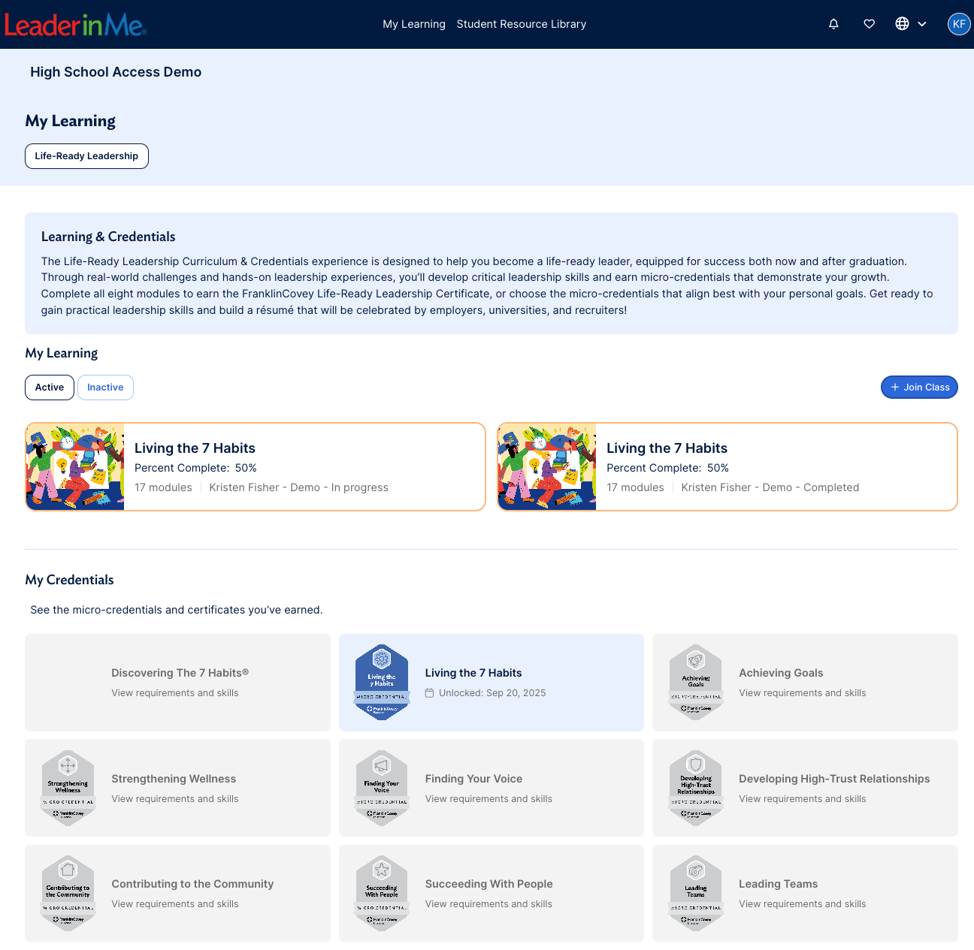Open Student Resource Library in navigation
The image size is (974, 950).
click(522, 24)
